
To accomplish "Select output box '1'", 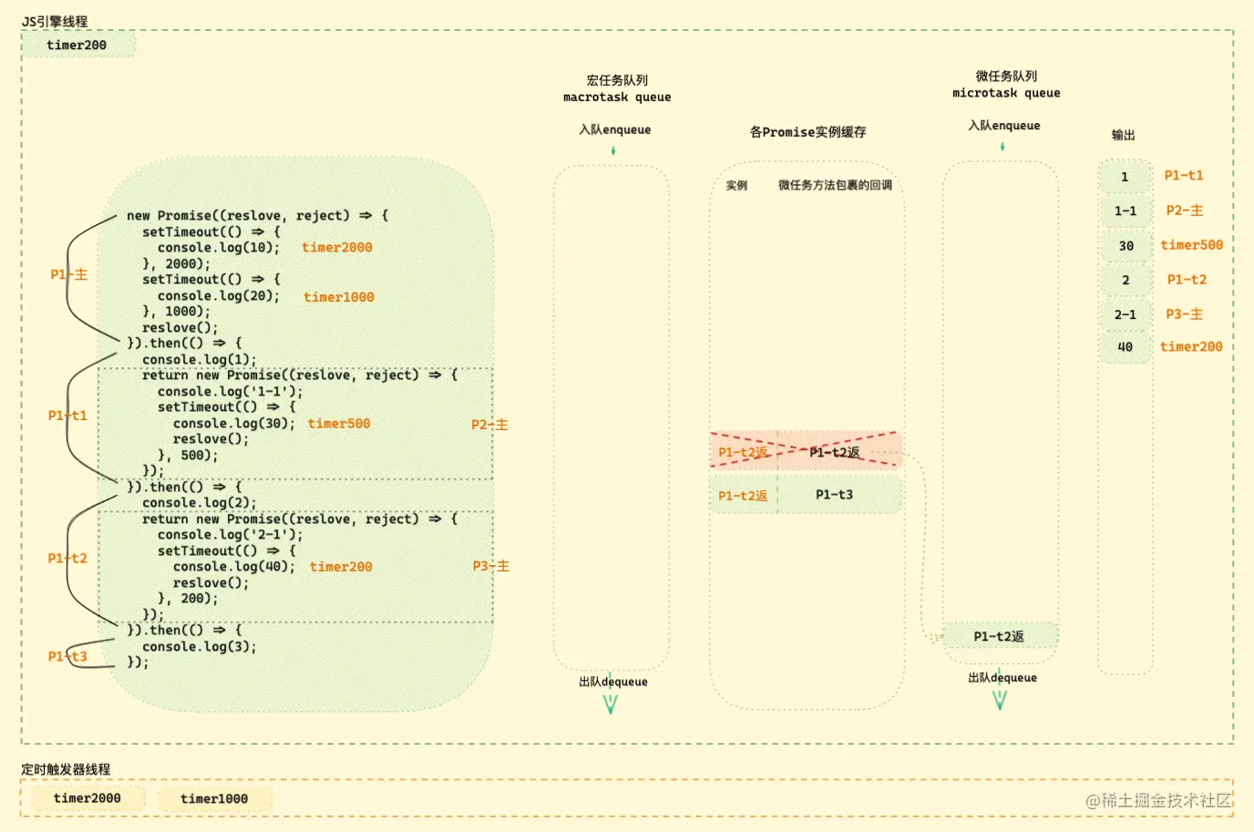I will (1125, 177).
